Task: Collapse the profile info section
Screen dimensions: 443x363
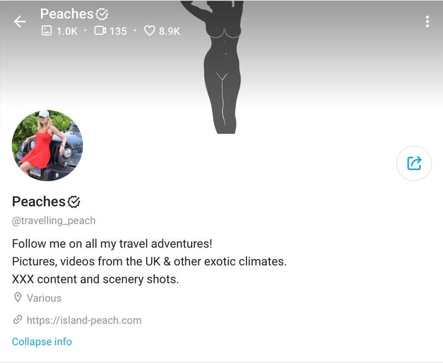Action: tap(42, 341)
